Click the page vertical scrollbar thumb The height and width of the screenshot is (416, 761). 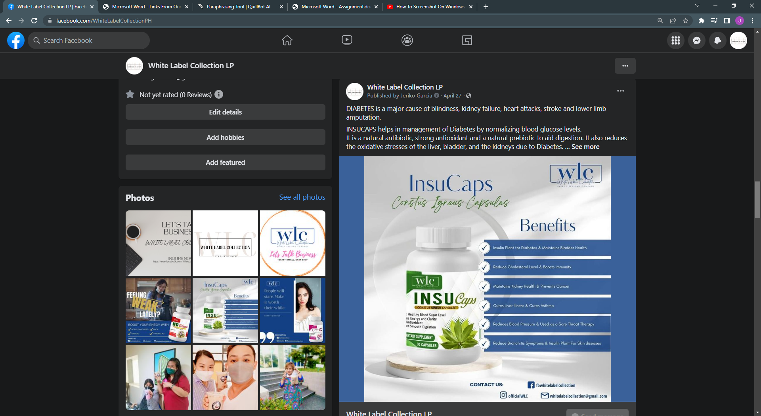point(757,200)
